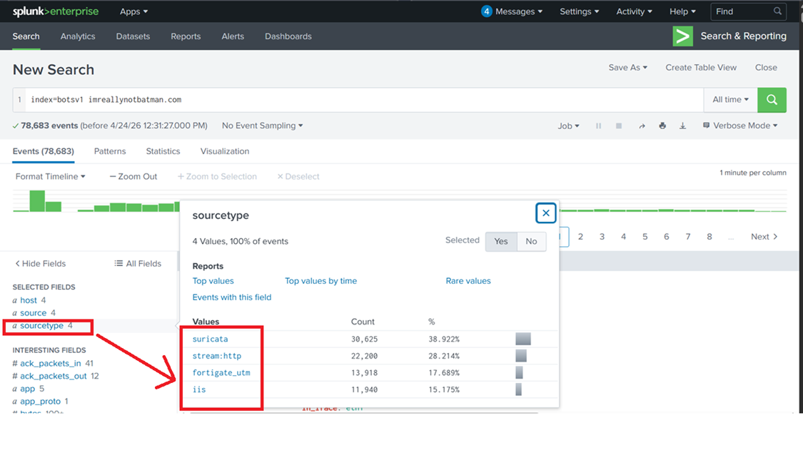The height and width of the screenshot is (455, 803).
Task: Go to results page 2
Action: pyautogui.click(x=580, y=237)
